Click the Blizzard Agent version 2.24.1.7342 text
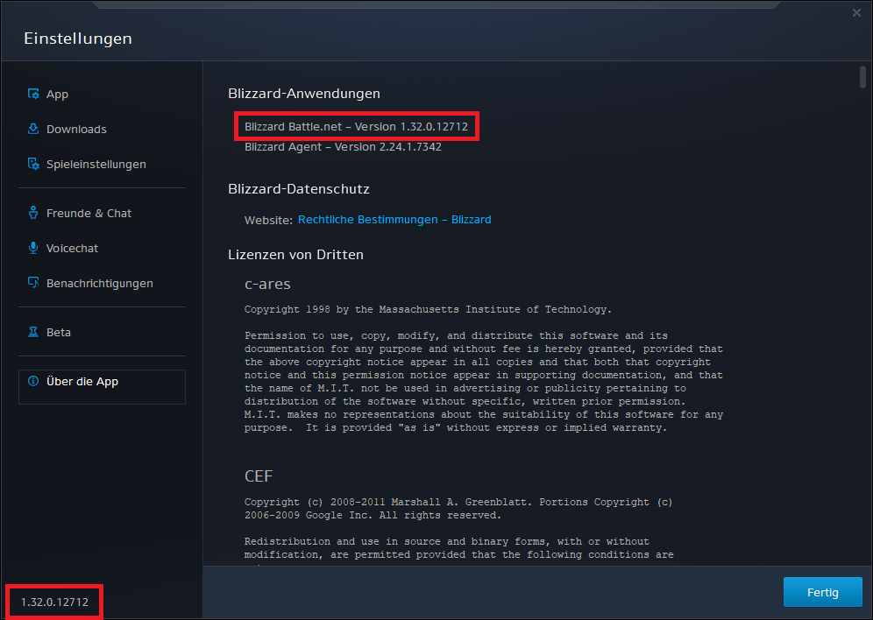The width and height of the screenshot is (873, 620). coord(343,147)
